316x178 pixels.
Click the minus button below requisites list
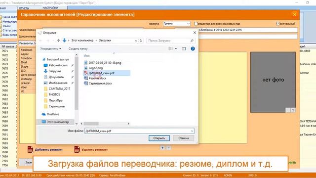point(169,148)
